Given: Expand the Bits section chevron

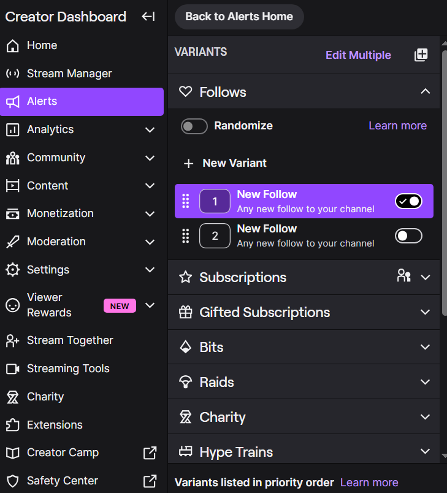Looking at the screenshot, I should coord(426,347).
